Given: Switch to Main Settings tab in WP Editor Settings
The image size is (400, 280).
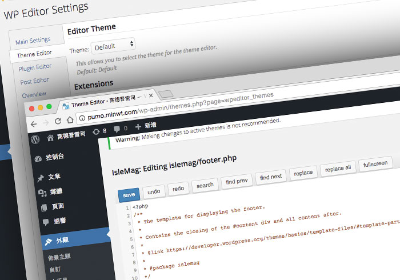Looking at the screenshot, I should tap(33, 41).
